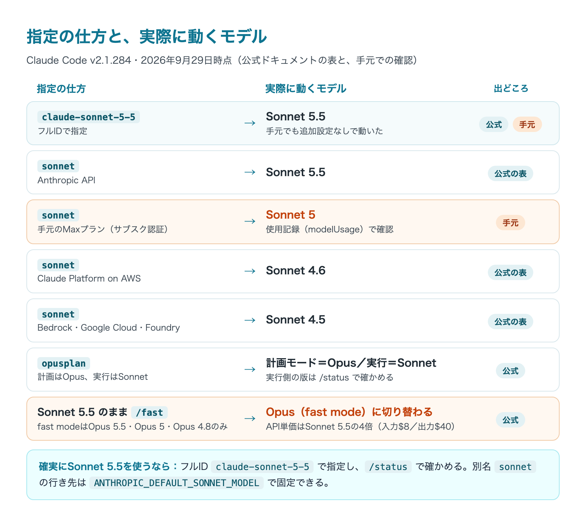Viewport: 586px width, 525px height.
Task: Click the "公式の表" badge in the Sonnet 4.6 row
Action: (x=511, y=272)
